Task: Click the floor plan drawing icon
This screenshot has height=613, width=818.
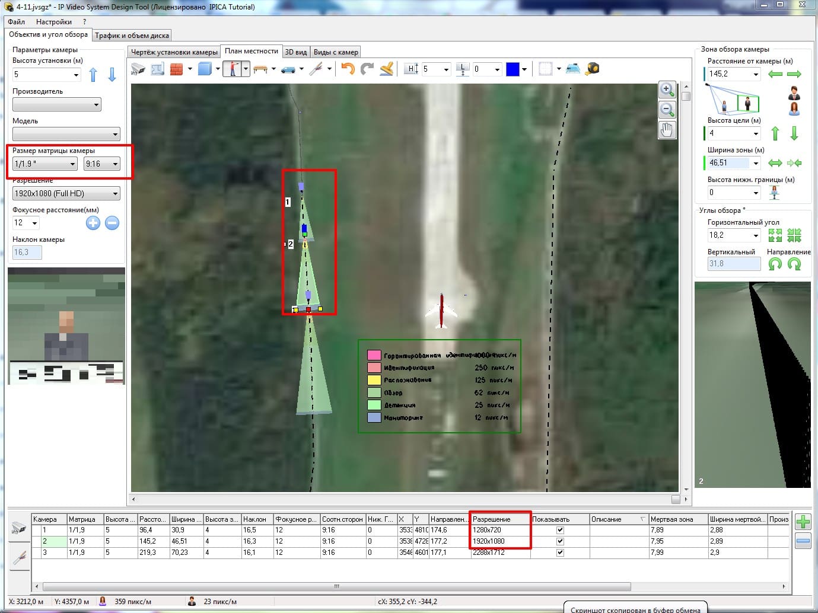Action: pyautogui.click(x=157, y=69)
